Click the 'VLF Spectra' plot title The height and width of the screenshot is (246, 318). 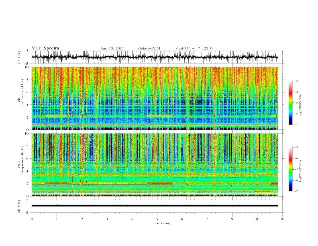tap(45, 48)
